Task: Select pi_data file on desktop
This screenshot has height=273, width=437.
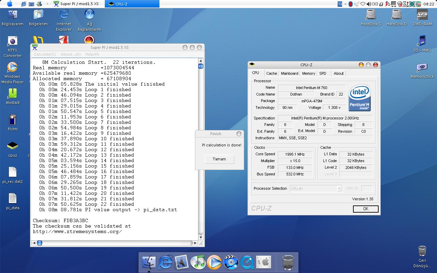Action: [x=13, y=202]
